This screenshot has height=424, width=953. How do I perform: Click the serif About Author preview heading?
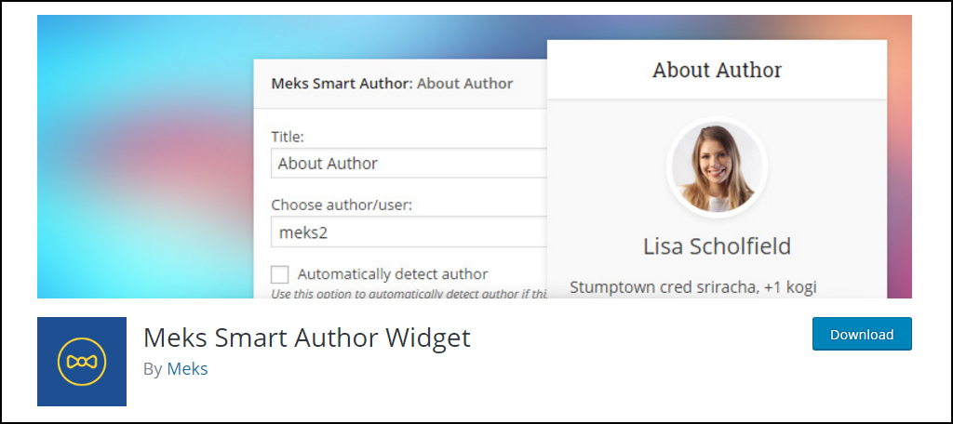click(x=718, y=70)
